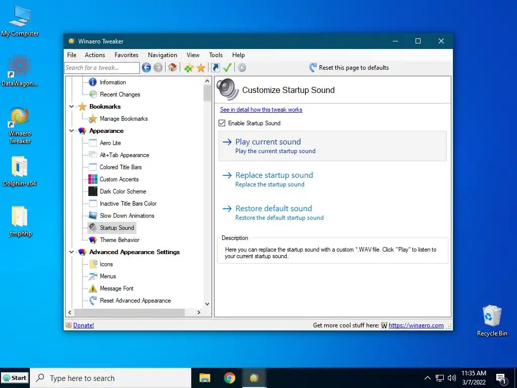Open the https://winaero.com link
Viewport: 517px width, 388px height.
point(416,325)
